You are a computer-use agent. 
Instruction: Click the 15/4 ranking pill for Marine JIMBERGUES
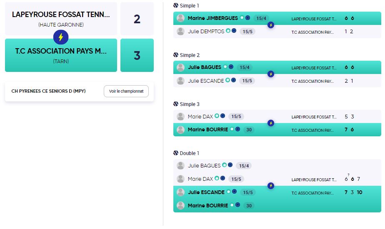click(261, 18)
